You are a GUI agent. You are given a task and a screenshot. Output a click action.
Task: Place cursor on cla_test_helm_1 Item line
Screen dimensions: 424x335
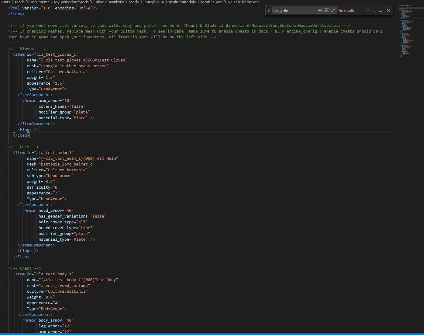point(43,153)
